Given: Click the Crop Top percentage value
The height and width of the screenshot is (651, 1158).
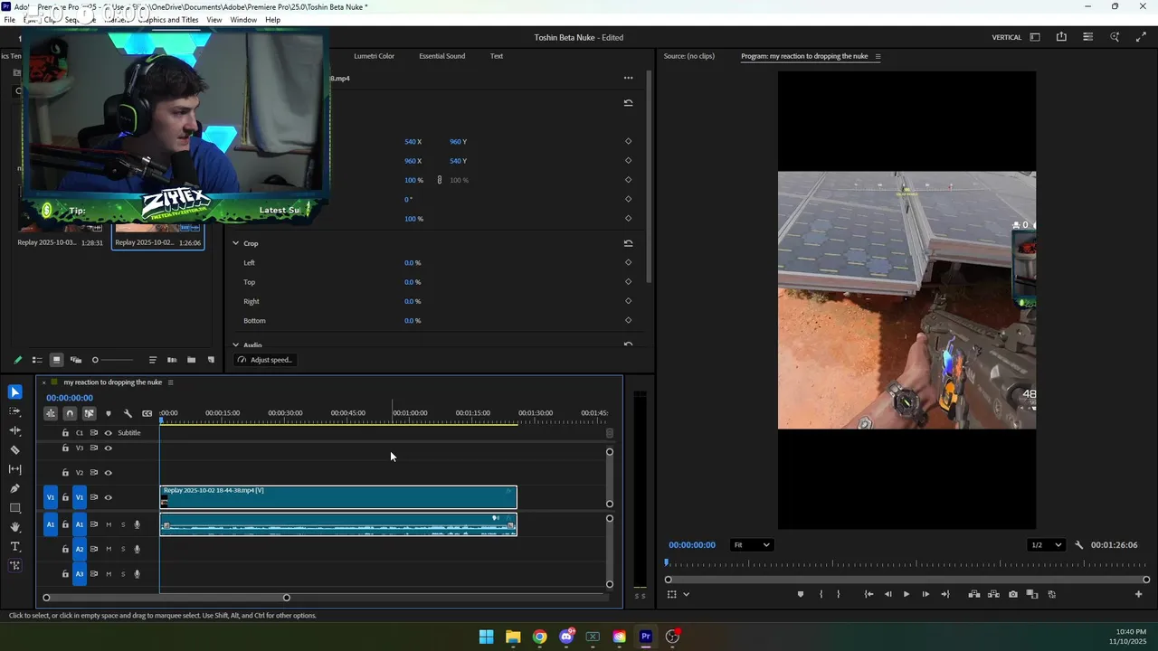Looking at the screenshot, I should point(413,282).
